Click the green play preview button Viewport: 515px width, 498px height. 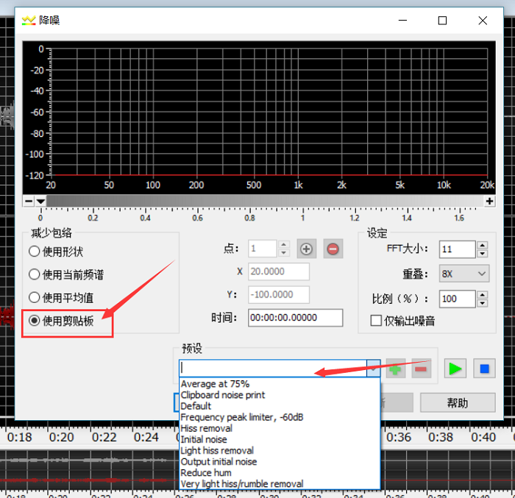click(455, 369)
